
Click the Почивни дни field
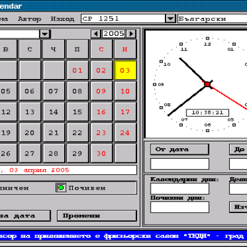coord(180,207)
